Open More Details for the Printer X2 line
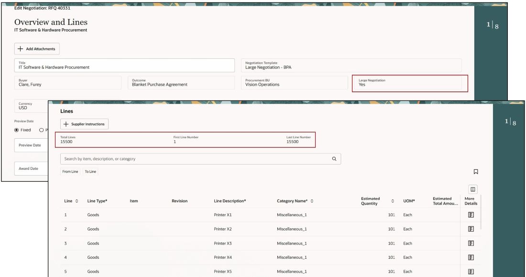The width and height of the screenshot is (526, 277). 471,229
